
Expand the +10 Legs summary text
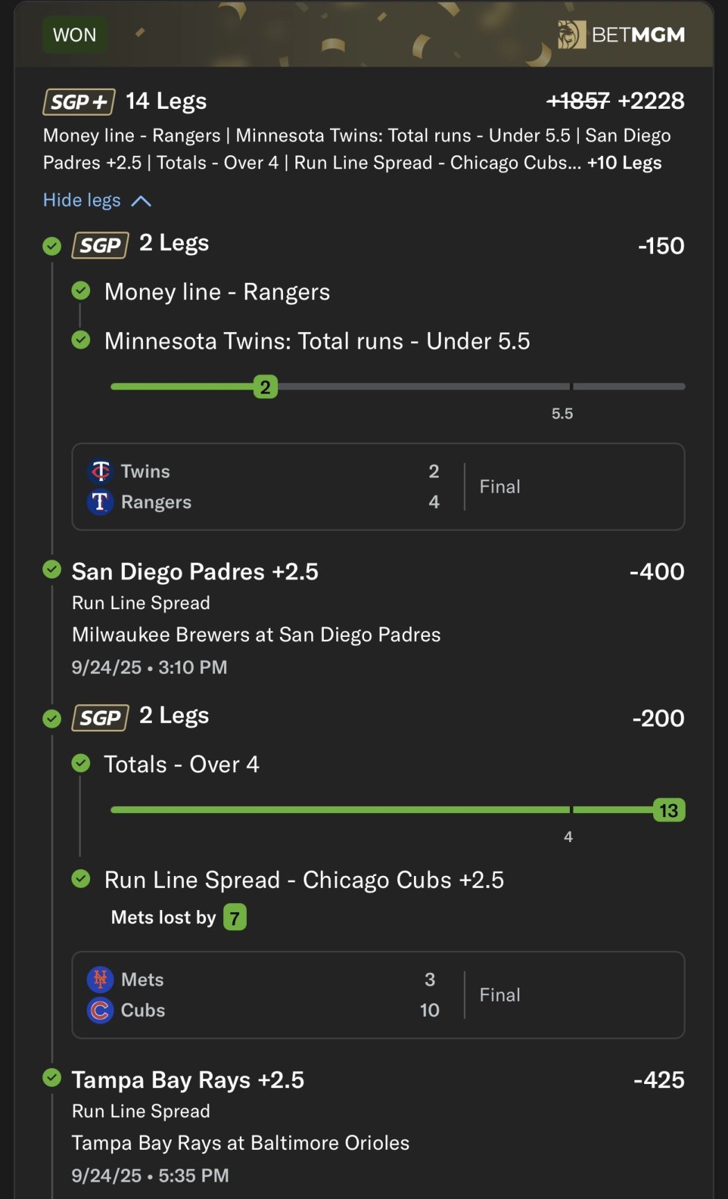[x=624, y=163]
